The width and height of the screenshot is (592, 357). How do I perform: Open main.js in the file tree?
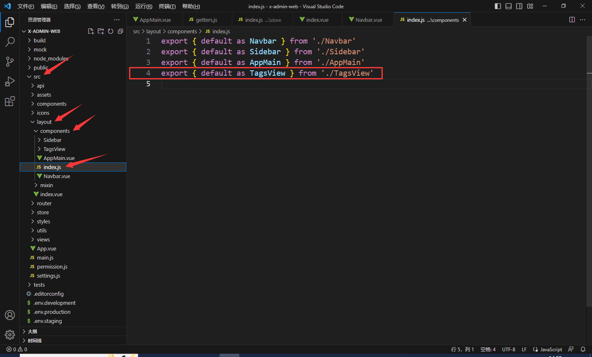click(73, 257)
